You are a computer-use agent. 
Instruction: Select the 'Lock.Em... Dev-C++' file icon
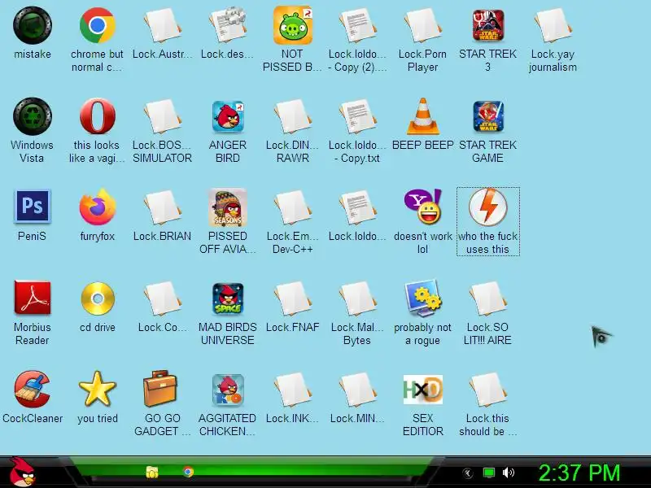click(x=292, y=207)
